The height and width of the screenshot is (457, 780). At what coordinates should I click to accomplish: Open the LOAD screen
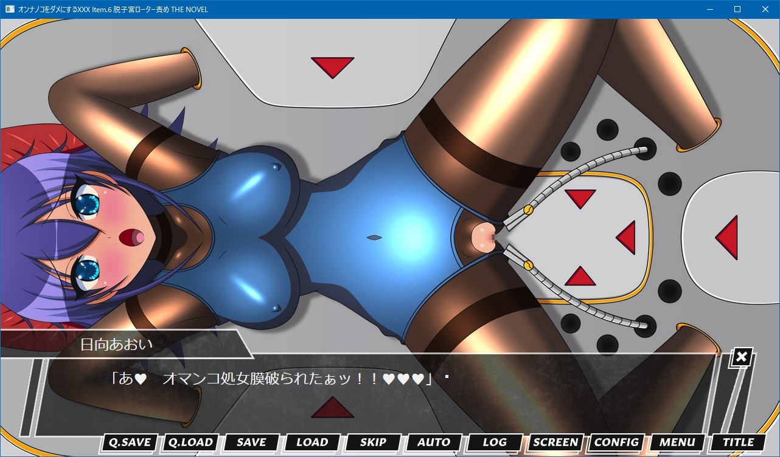(x=312, y=442)
